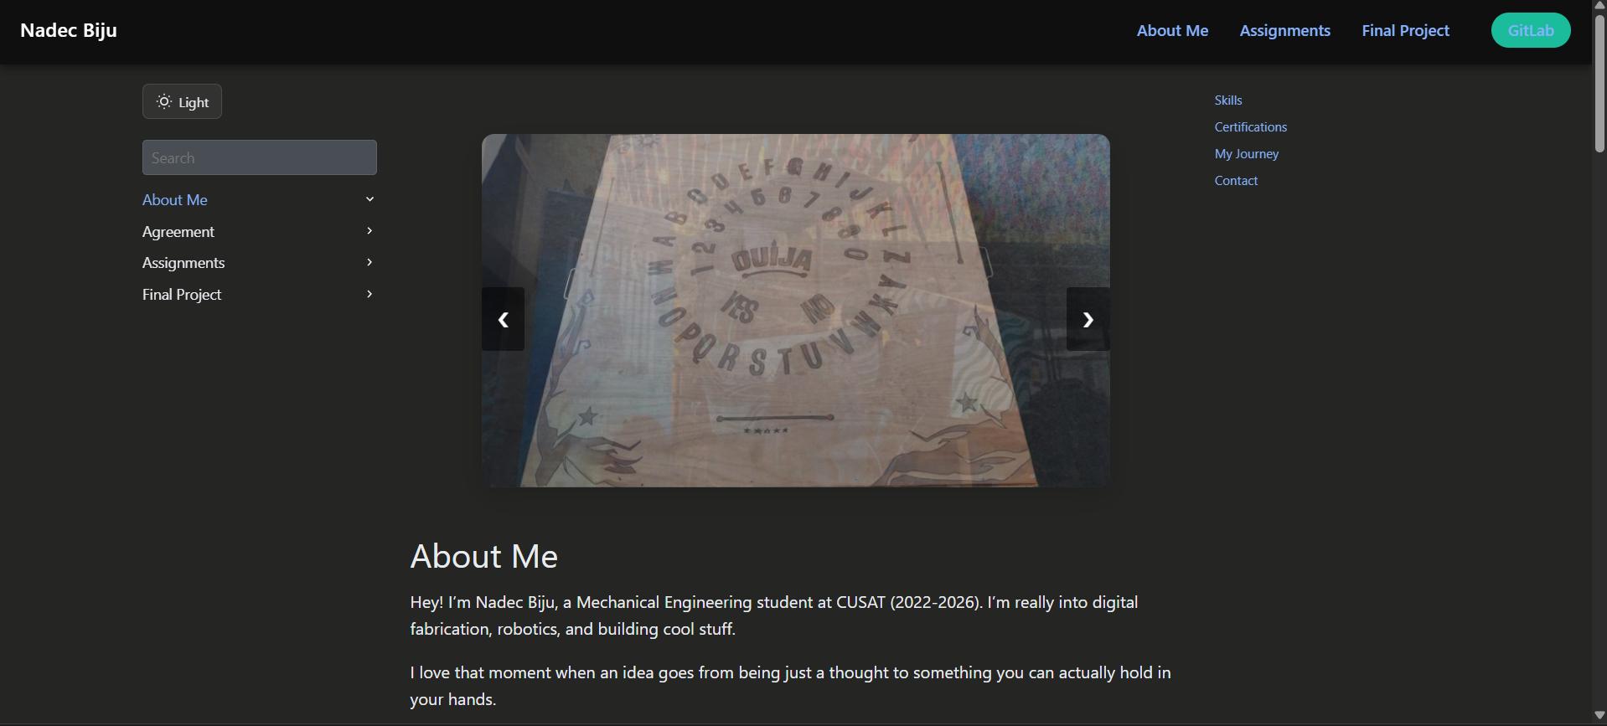The image size is (1607, 726).
Task: Click the scrollbar up arrow
Action: click(1599, 6)
